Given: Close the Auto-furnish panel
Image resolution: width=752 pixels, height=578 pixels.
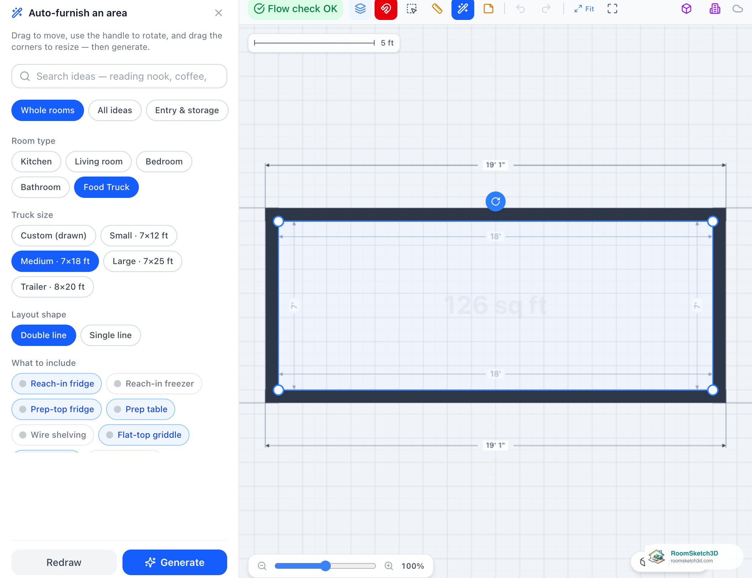Looking at the screenshot, I should tap(219, 13).
